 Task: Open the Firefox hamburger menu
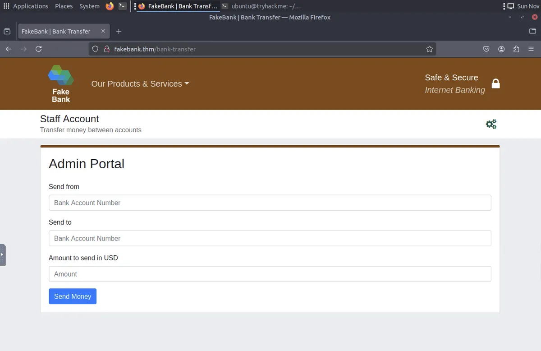point(531,49)
